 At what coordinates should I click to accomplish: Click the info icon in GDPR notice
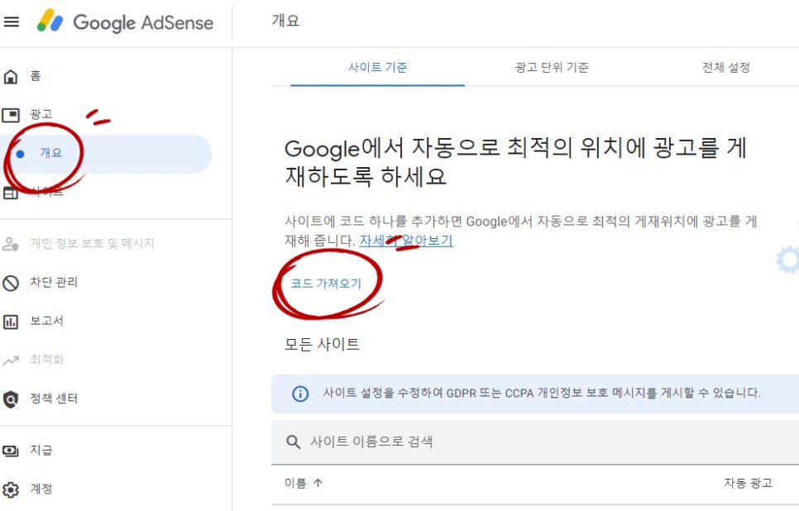tap(300, 394)
